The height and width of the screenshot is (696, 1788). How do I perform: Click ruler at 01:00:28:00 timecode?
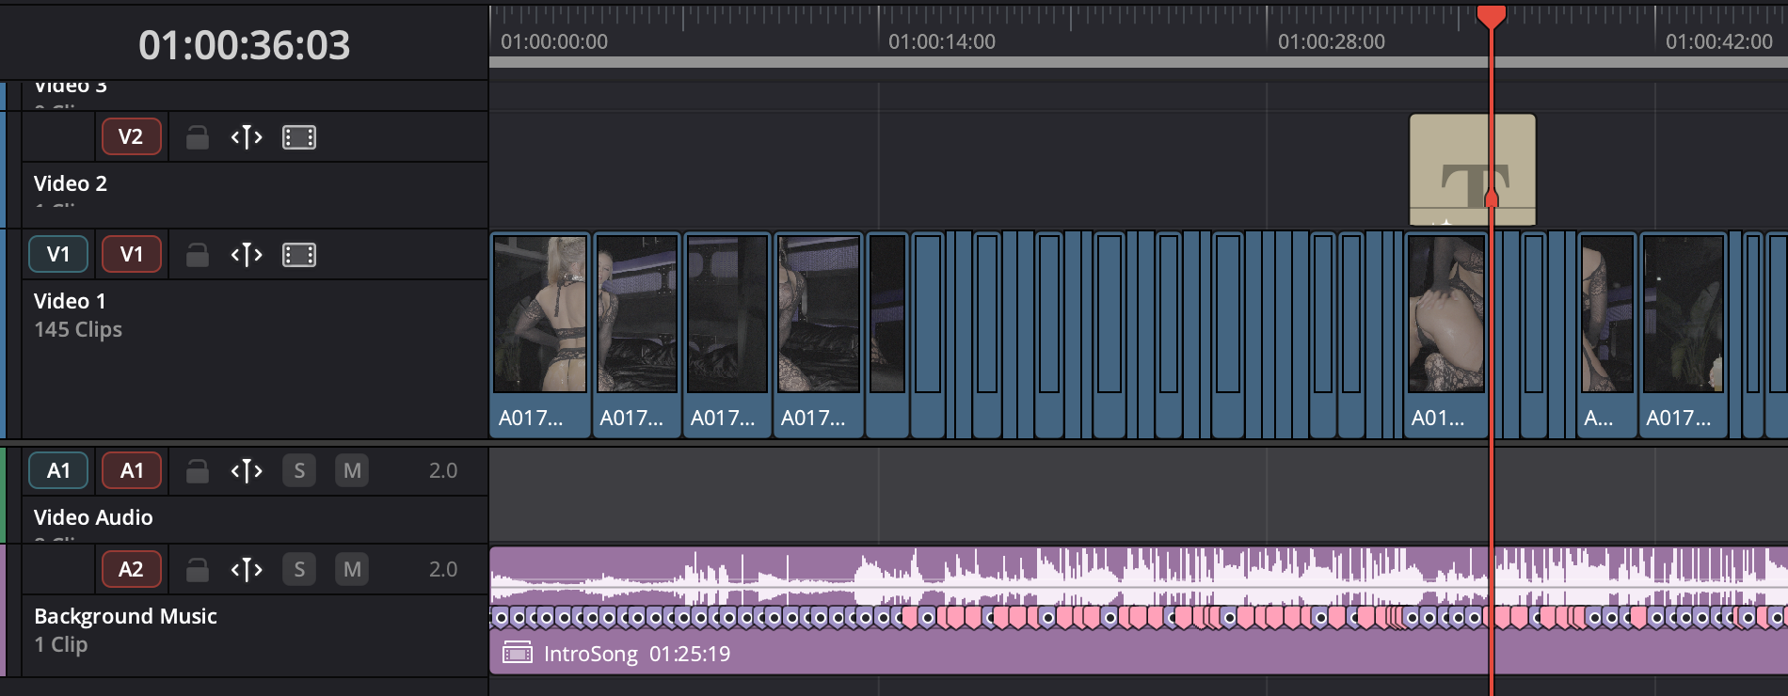[x=1332, y=41]
